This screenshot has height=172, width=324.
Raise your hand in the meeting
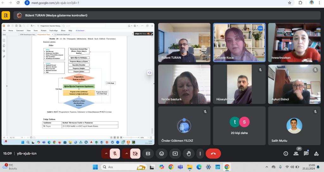[x=189, y=153]
